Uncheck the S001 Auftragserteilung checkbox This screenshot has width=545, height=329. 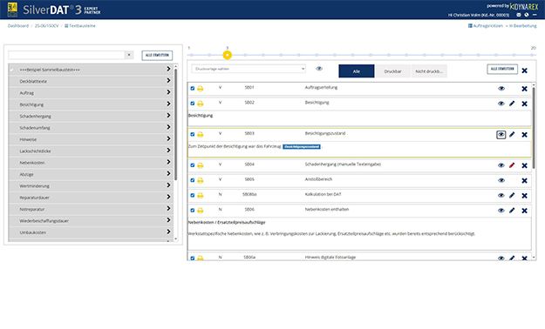coord(193,89)
